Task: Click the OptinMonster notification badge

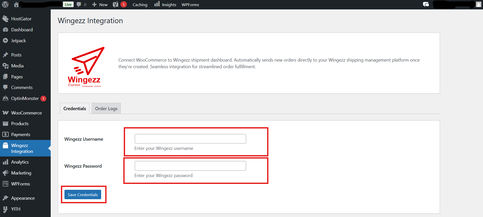Action: coord(44,99)
